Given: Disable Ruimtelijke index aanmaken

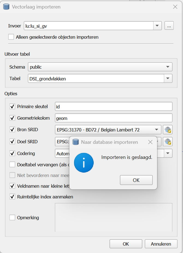Looking at the screenshot, I should [12, 197].
